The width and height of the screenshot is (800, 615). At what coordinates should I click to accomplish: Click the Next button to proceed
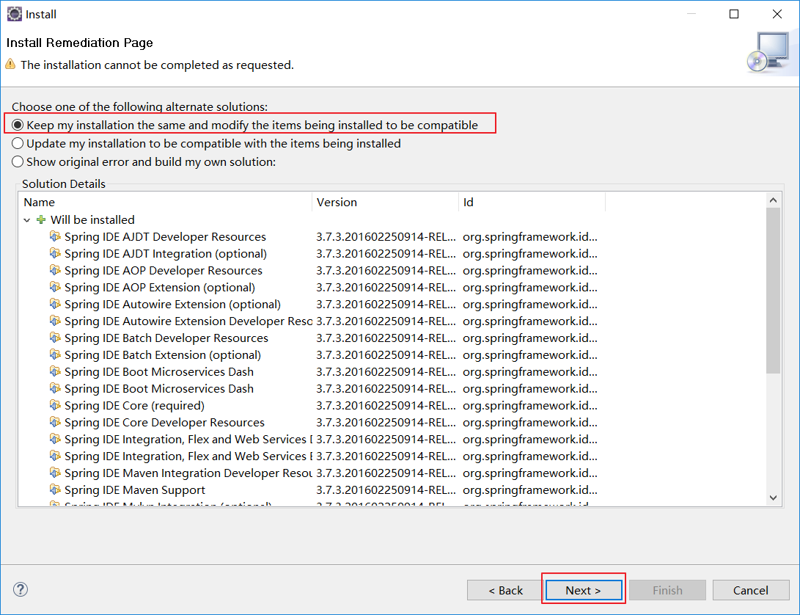click(x=583, y=590)
